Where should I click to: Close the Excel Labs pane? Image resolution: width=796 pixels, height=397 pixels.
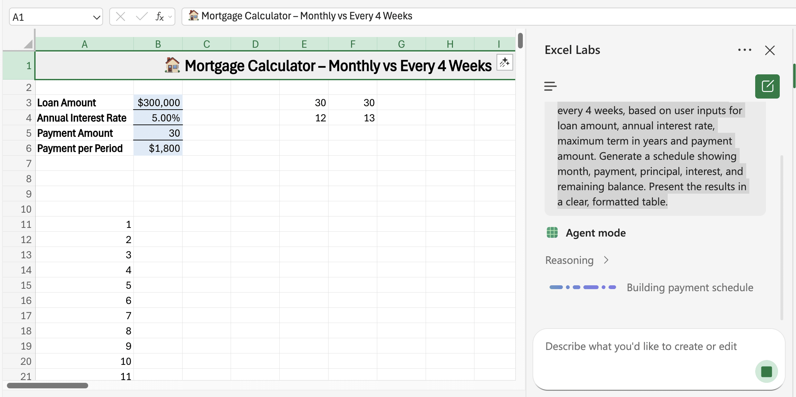[x=770, y=50]
